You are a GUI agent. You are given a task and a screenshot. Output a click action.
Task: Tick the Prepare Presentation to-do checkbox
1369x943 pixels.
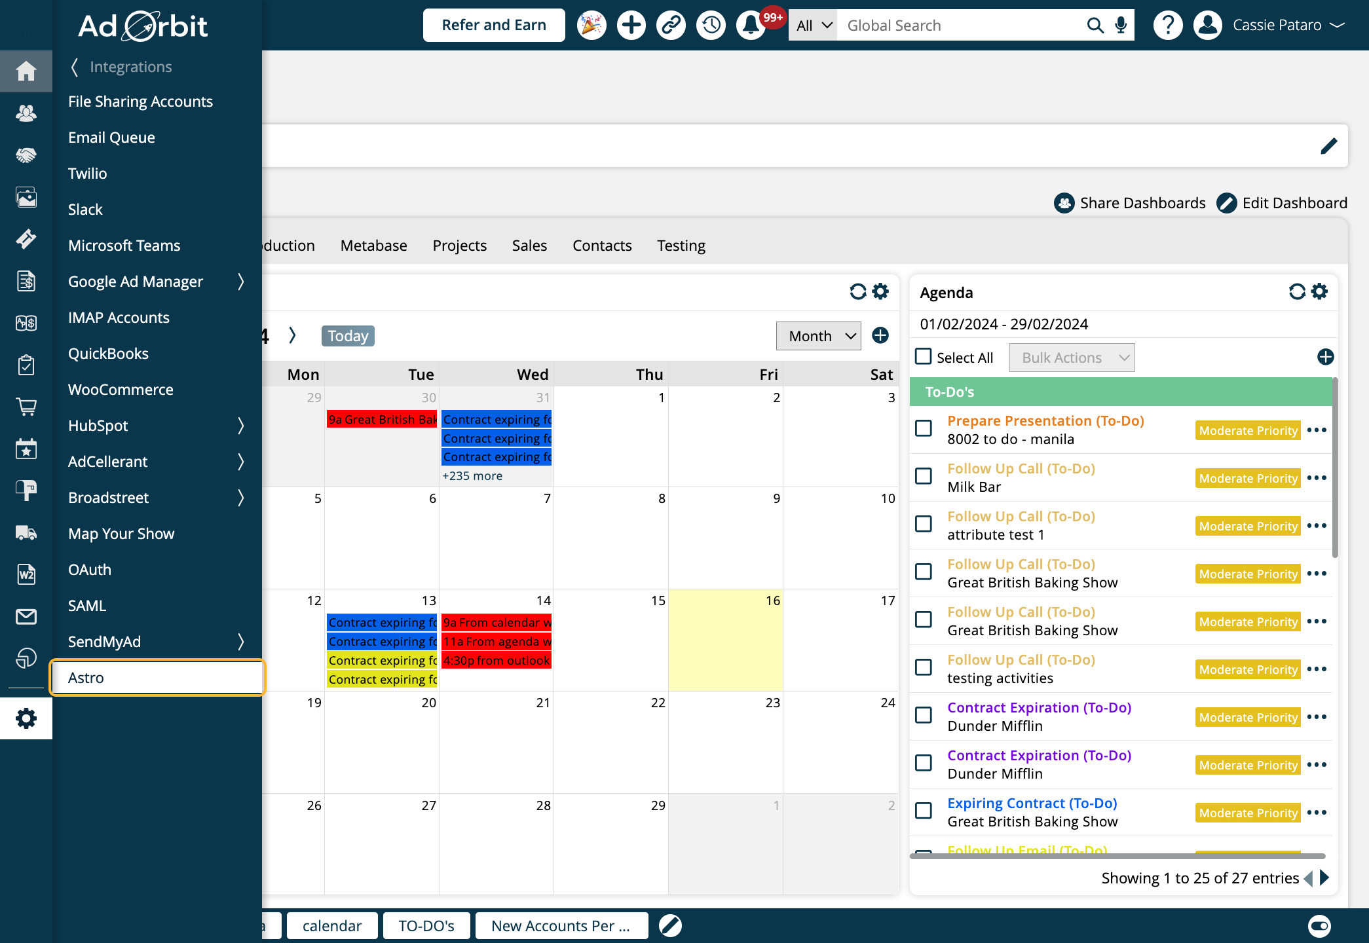pyautogui.click(x=924, y=428)
